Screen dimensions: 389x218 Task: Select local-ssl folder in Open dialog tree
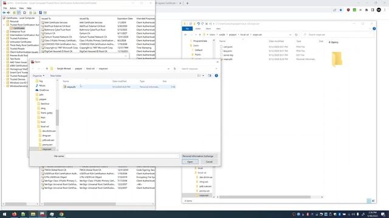(45, 127)
